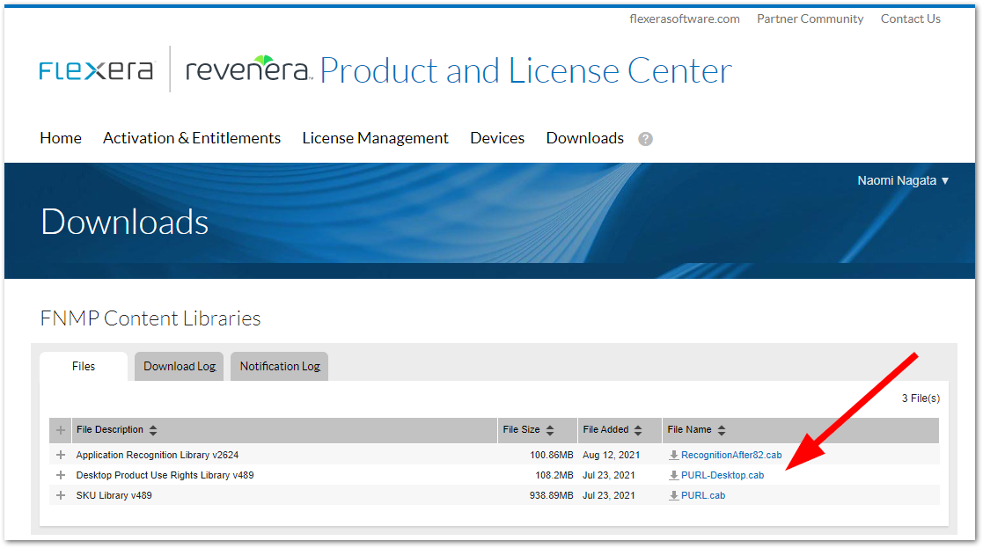Expand Application Recognition Library v2624 row

pos(61,455)
